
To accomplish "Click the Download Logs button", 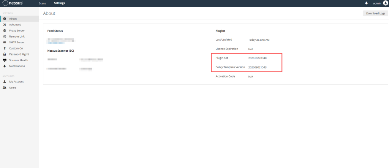I will tap(375, 13).
